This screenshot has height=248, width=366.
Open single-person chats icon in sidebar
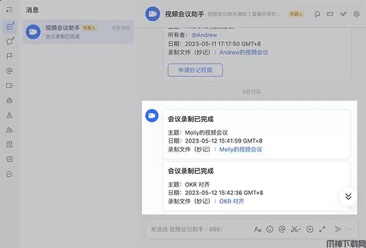[9, 115]
